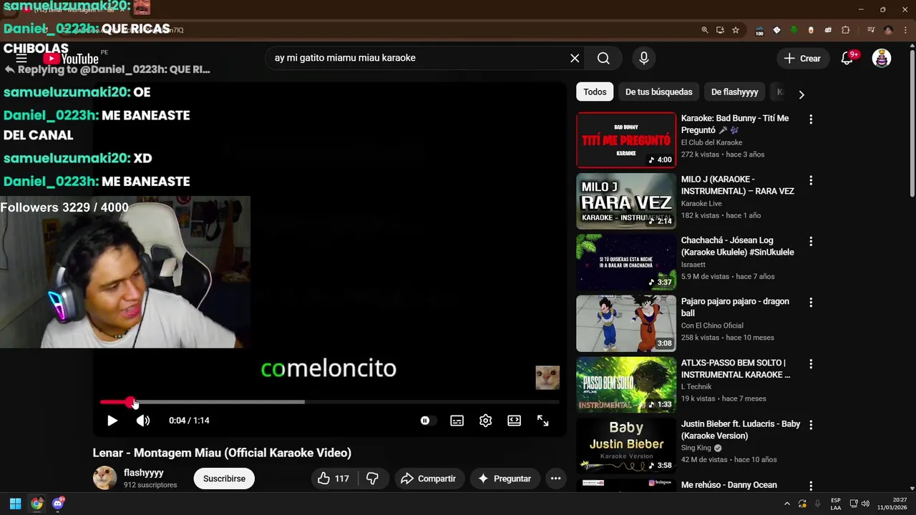Click the cat channel watermark in player
The width and height of the screenshot is (916, 515).
[x=547, y=378]
